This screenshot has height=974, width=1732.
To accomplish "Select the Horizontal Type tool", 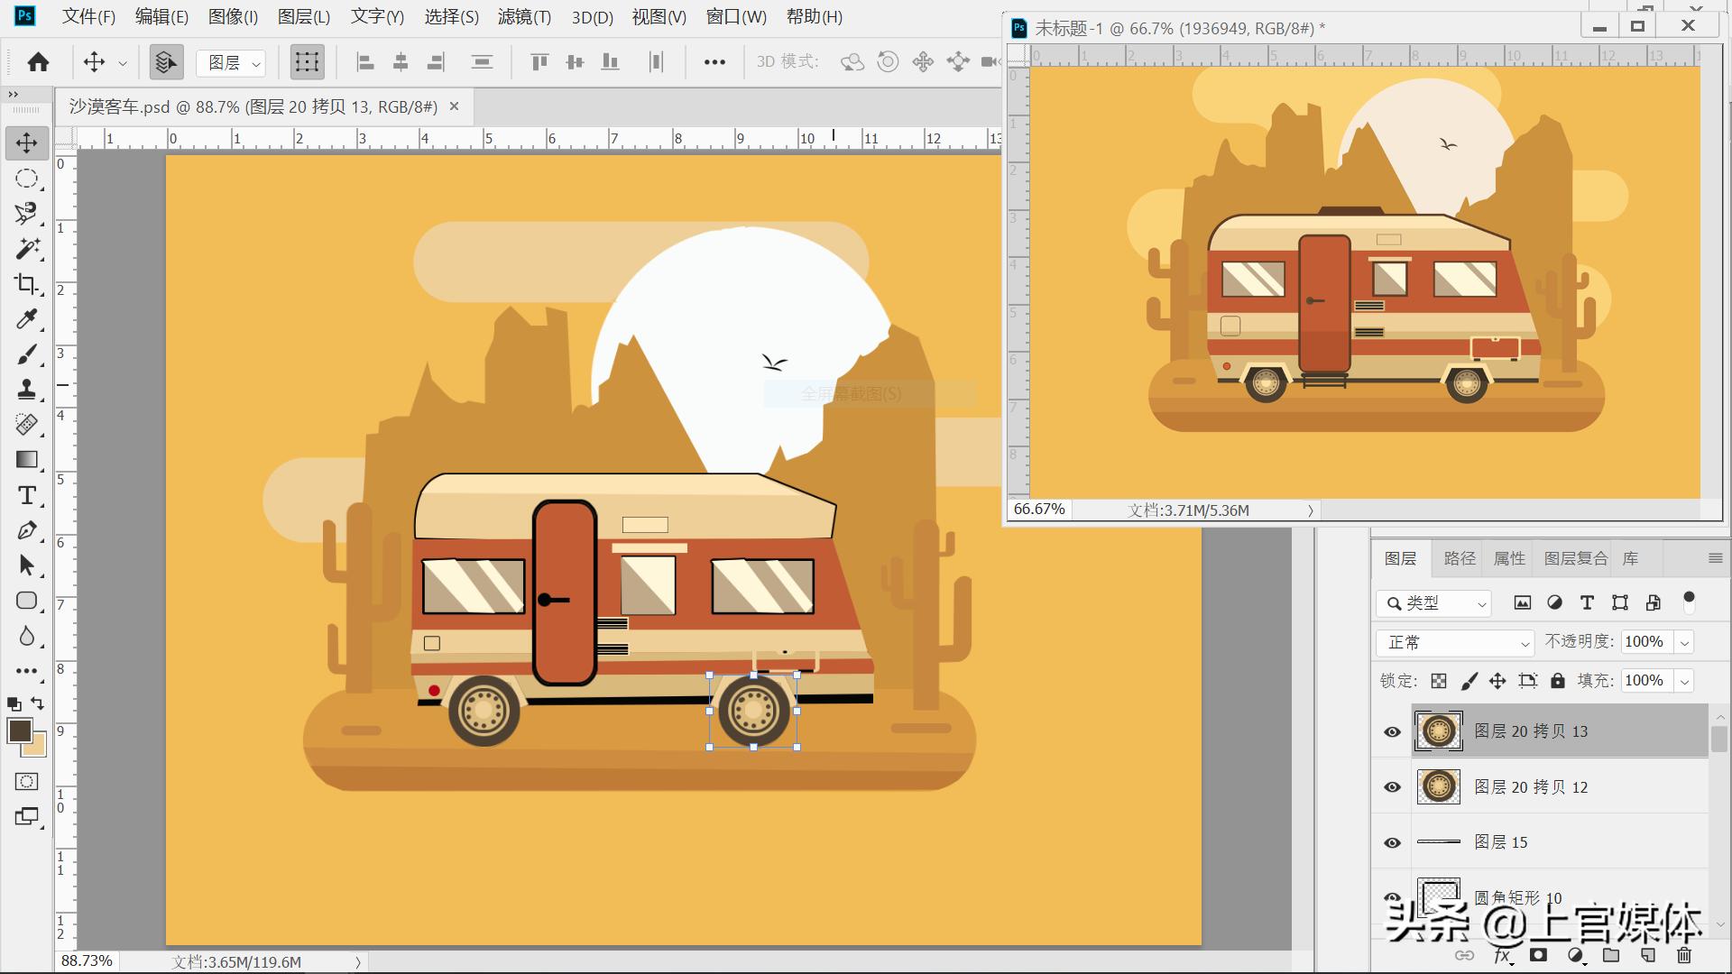I will coord(26,495).
